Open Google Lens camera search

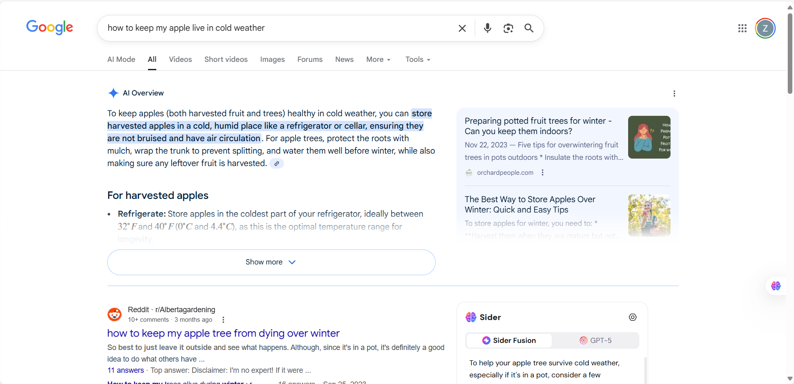508,28
